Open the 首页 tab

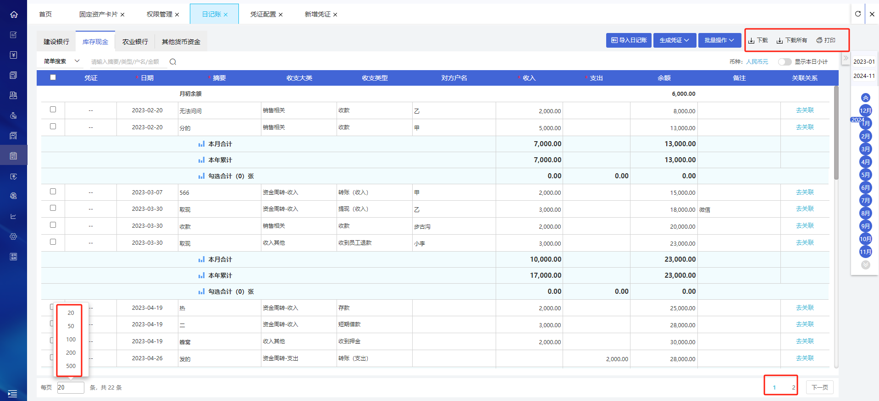tap(45, 15)
